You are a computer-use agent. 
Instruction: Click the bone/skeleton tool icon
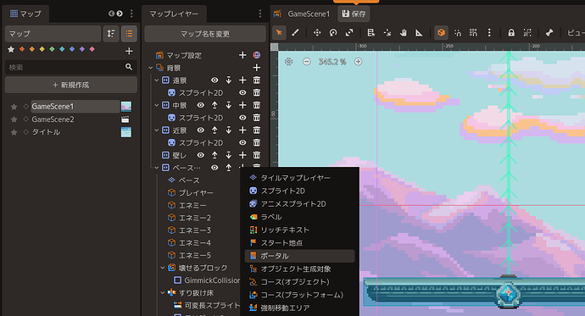(549, 33)
